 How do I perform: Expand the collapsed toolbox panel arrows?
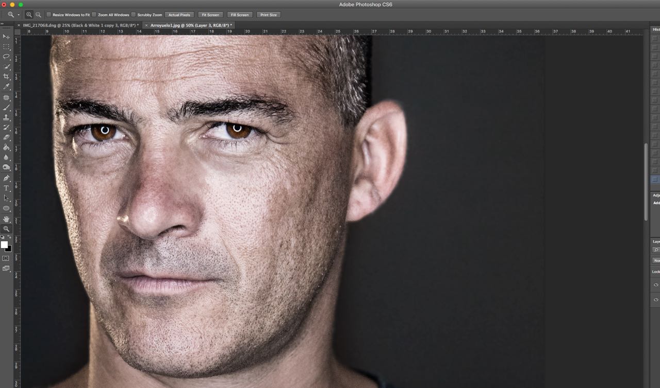tap(2, 24)
